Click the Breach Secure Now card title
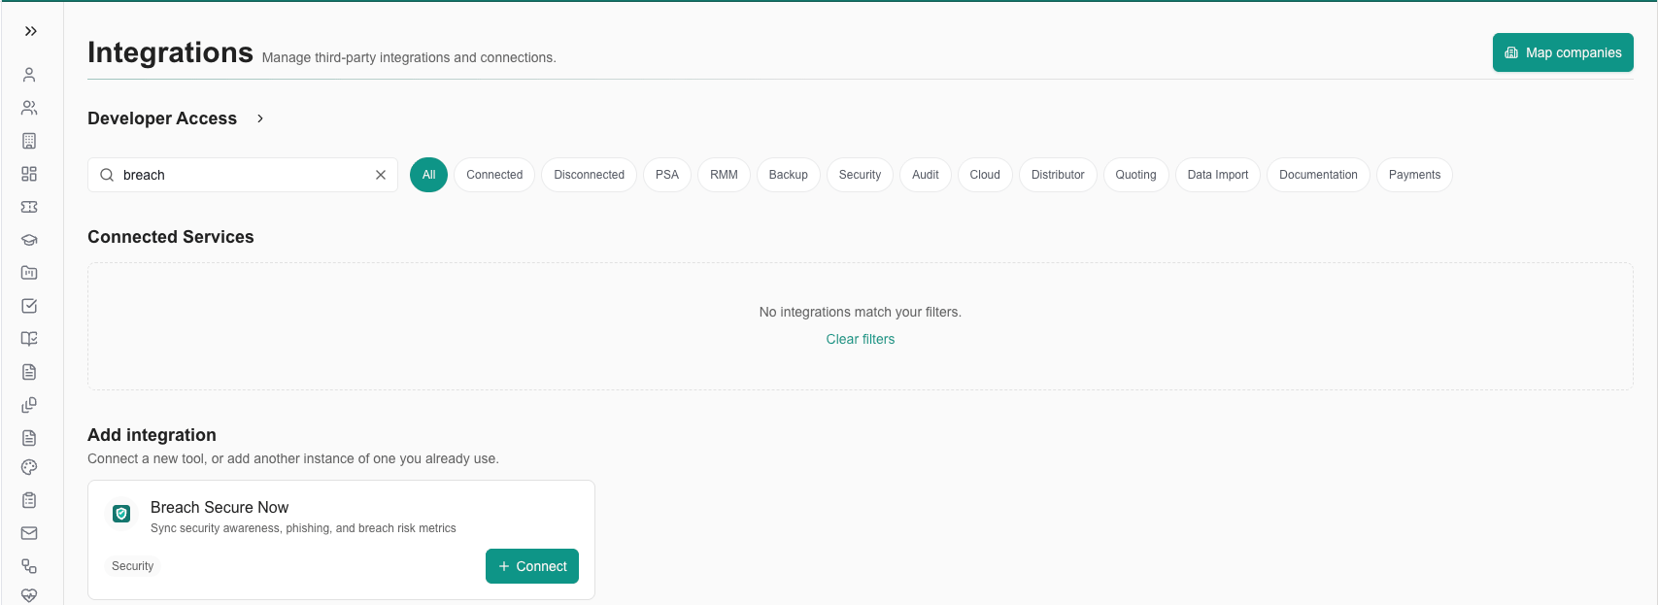This screenshot has height=605, width=1658. (220, 507)
